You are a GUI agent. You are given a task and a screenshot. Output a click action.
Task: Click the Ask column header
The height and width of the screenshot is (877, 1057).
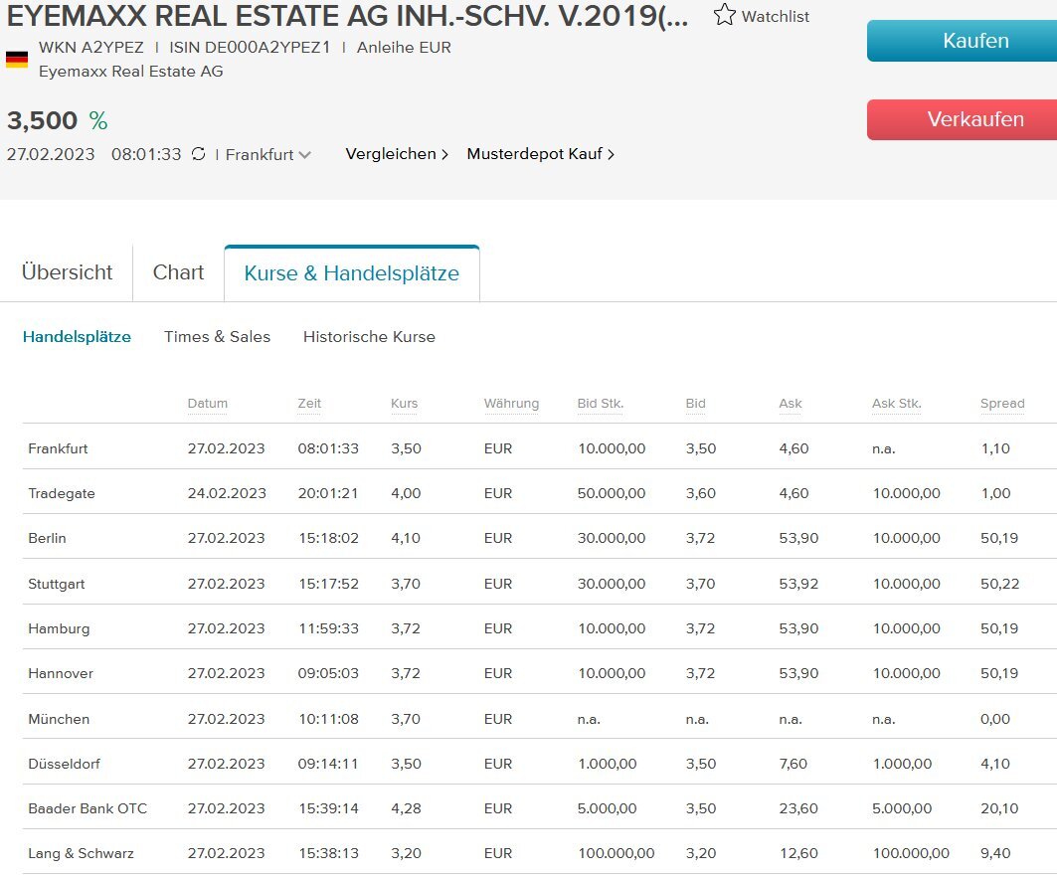point(791,403)
